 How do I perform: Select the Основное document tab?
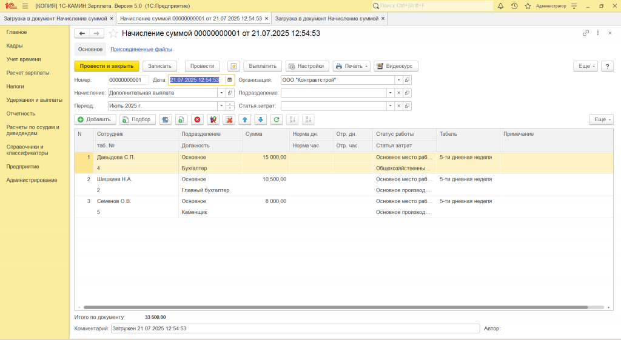click(90, 49)
